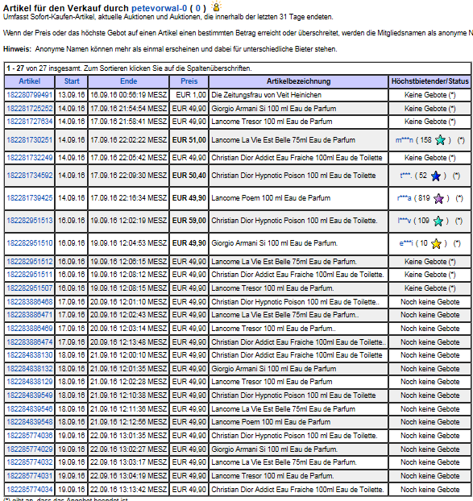The width and height of the screenshot is (473, 501).
Task: Sort the table by Artikel column
Action: [x=29, y=81]
